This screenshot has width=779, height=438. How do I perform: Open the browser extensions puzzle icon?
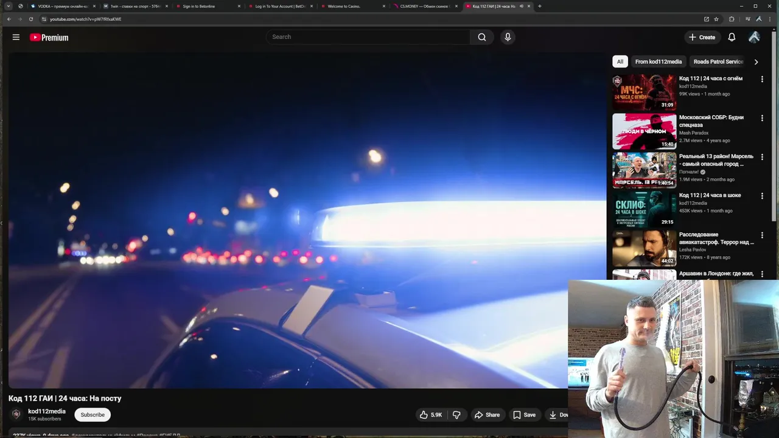[x=732, y=19]
